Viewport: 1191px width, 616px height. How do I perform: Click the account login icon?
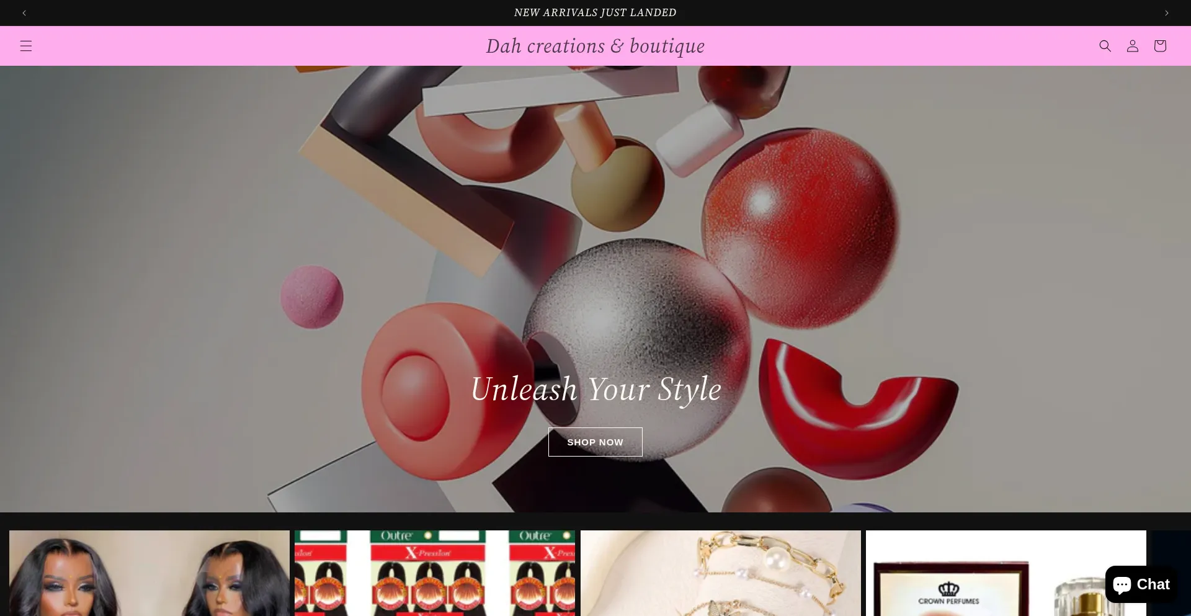pyautogui.click(x=1132, y=46)
